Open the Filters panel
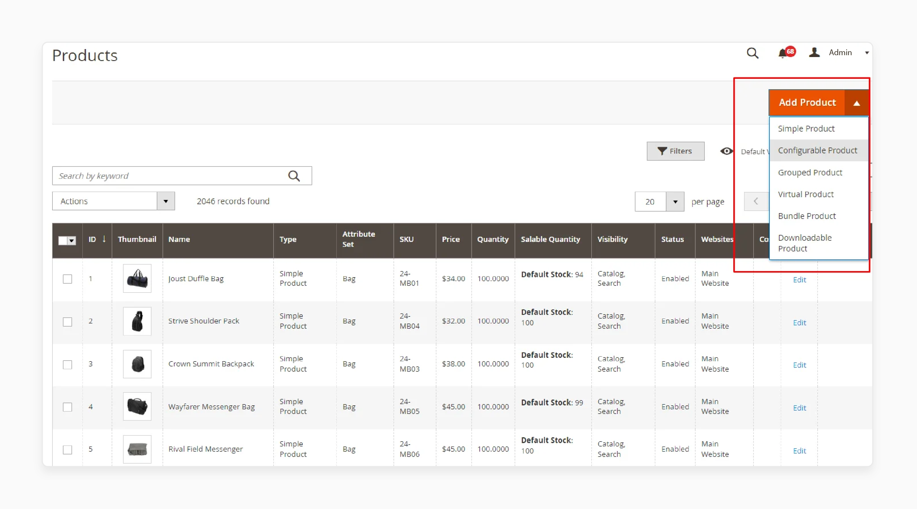The width and height of the screenshot is (917, 509). pos(675,151)
